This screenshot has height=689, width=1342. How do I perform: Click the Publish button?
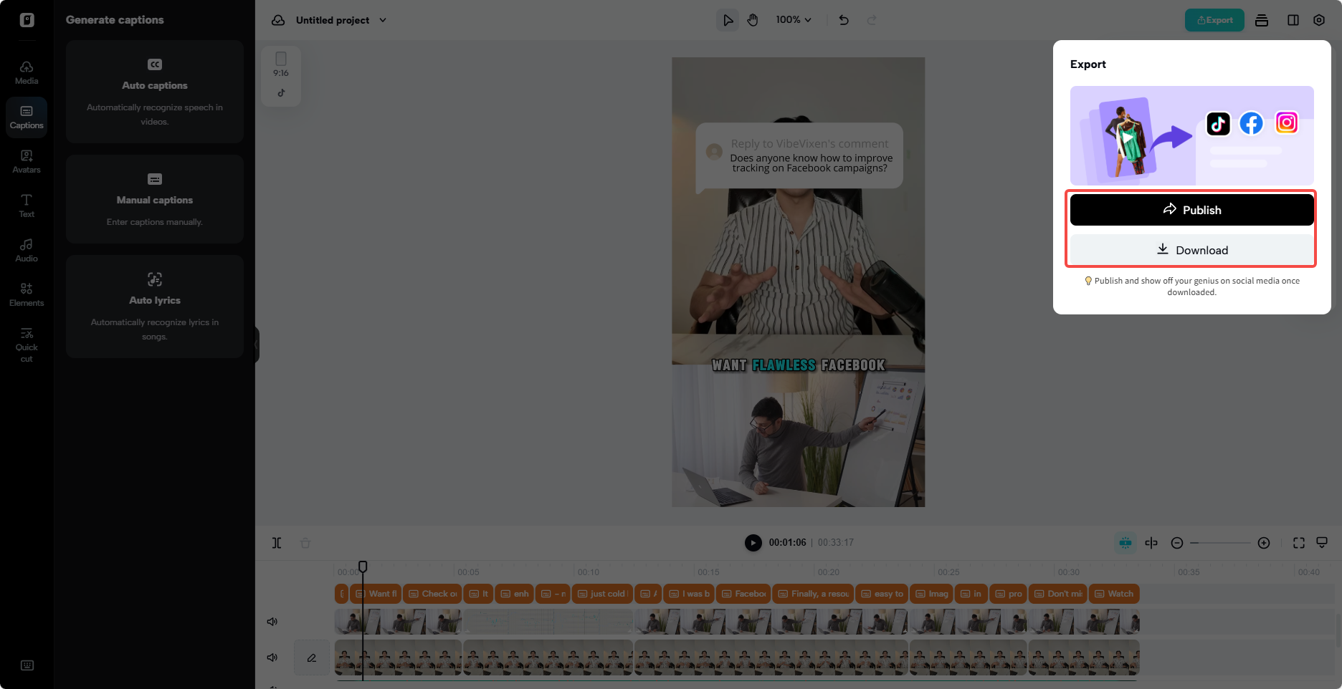[1191, 209]
